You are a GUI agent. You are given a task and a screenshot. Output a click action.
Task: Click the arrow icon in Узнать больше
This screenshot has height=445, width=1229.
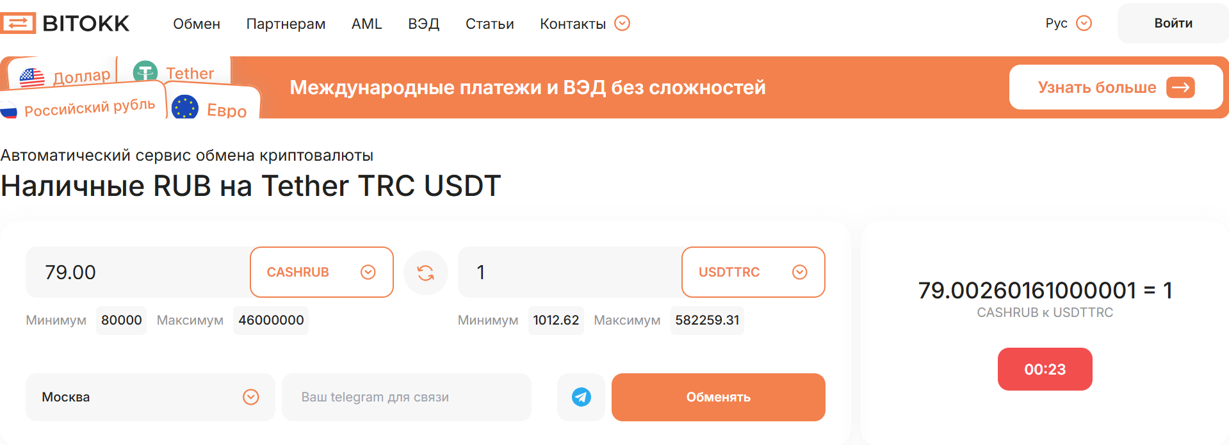pos(1182,87)
